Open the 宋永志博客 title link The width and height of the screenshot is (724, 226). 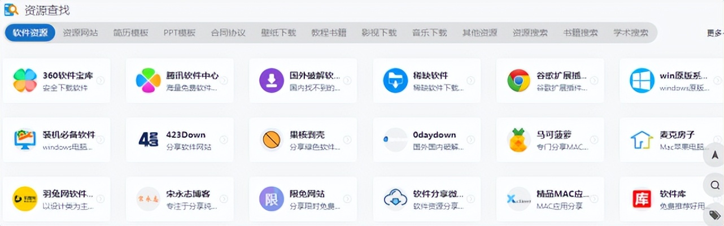tap(189, 194)
